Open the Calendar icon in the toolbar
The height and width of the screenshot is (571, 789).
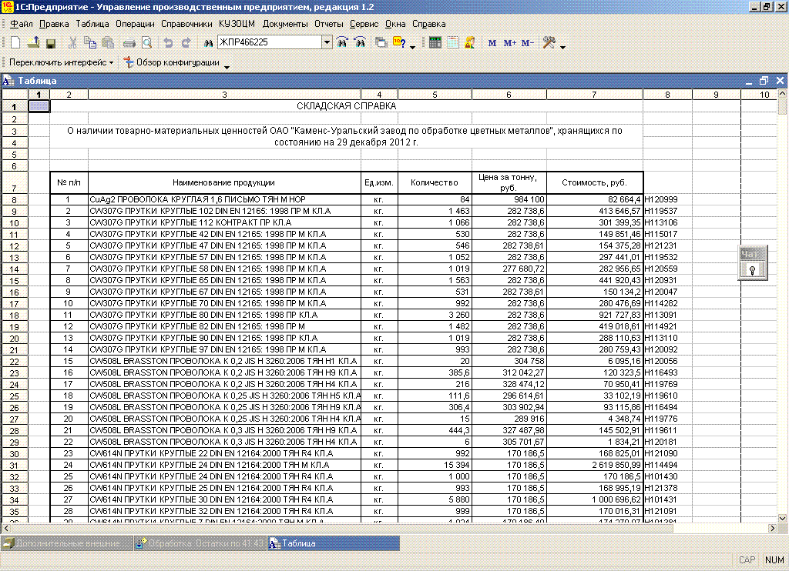tap(452, 43)
